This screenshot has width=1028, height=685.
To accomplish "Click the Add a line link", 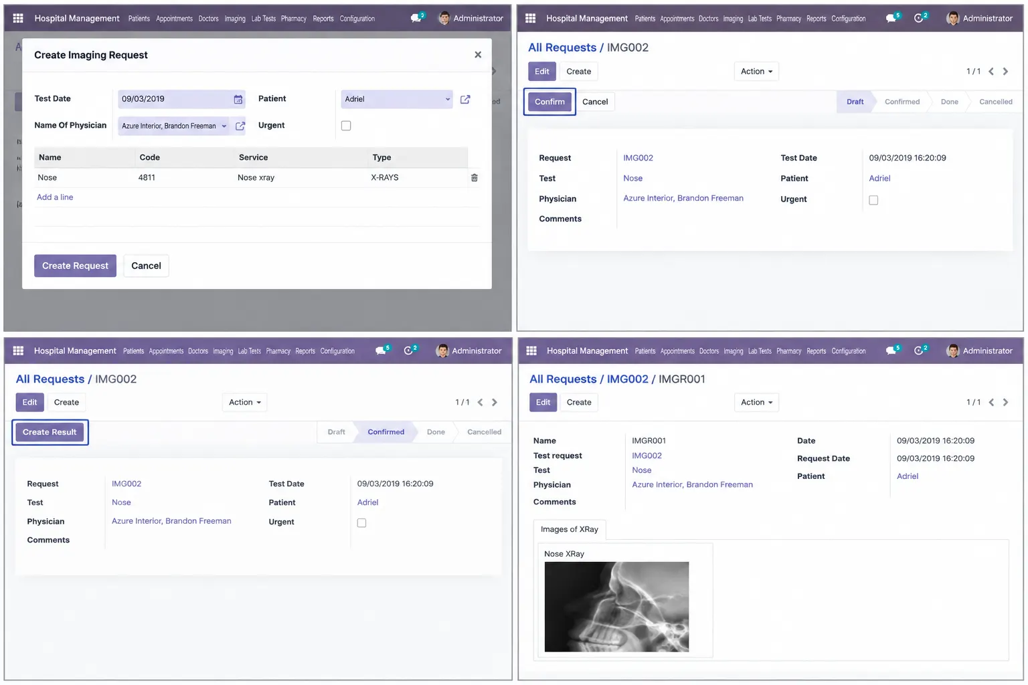I will [55, 197].
